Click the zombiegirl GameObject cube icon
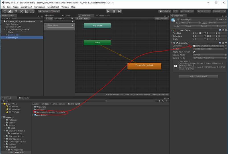The height and width of the screenshot is (154, 228). pos(173,20)
